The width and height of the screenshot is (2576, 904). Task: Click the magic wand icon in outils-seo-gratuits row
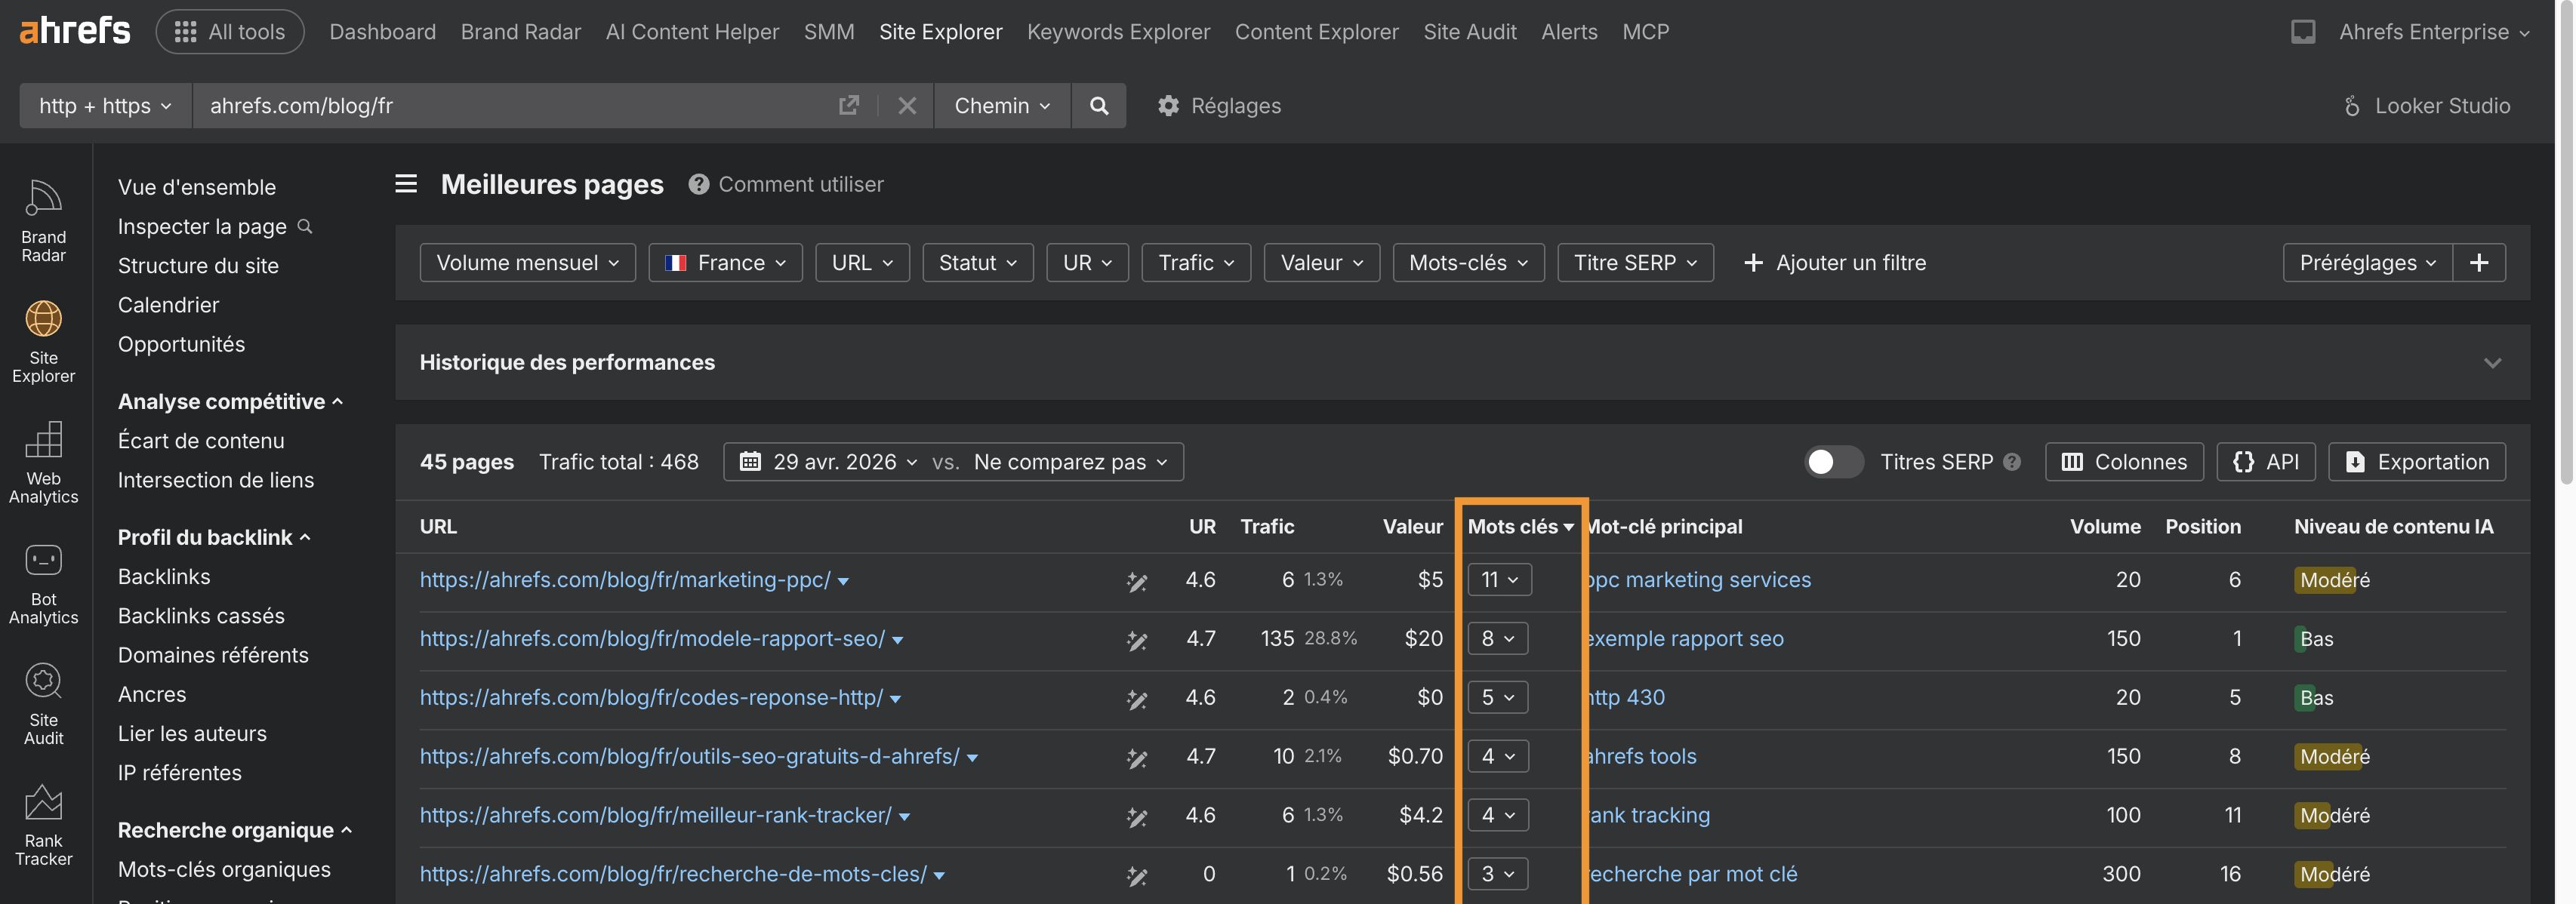(x=1137, y=758)
